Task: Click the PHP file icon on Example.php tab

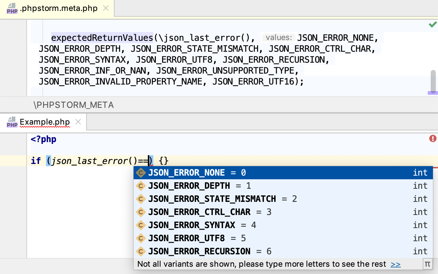Action: point(12,122)
